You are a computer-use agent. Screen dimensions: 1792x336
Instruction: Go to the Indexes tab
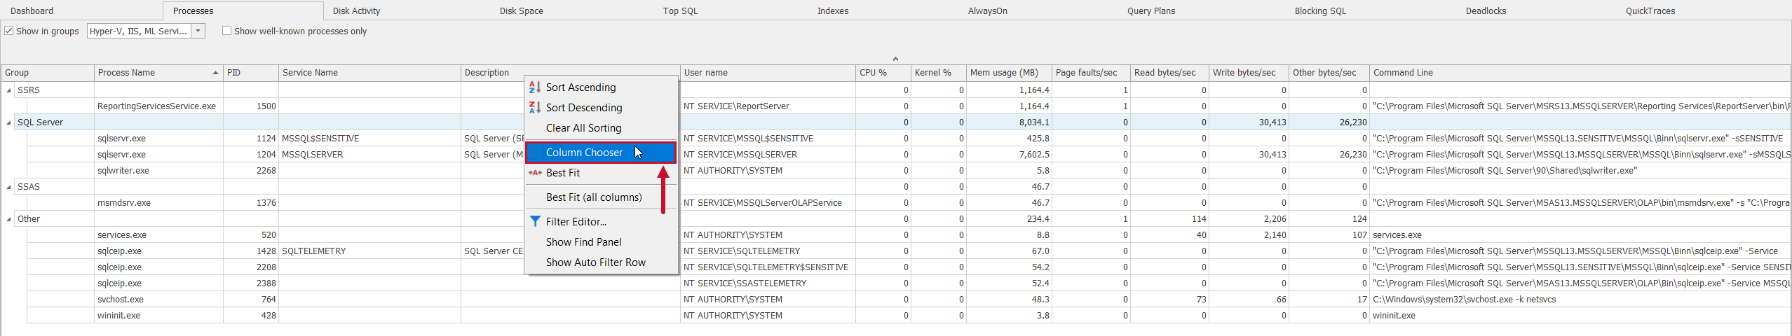click(833, 10)
